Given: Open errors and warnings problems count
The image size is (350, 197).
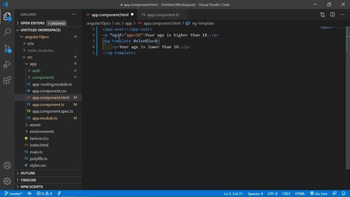Looking at the screenshot, I should point(44,194).
